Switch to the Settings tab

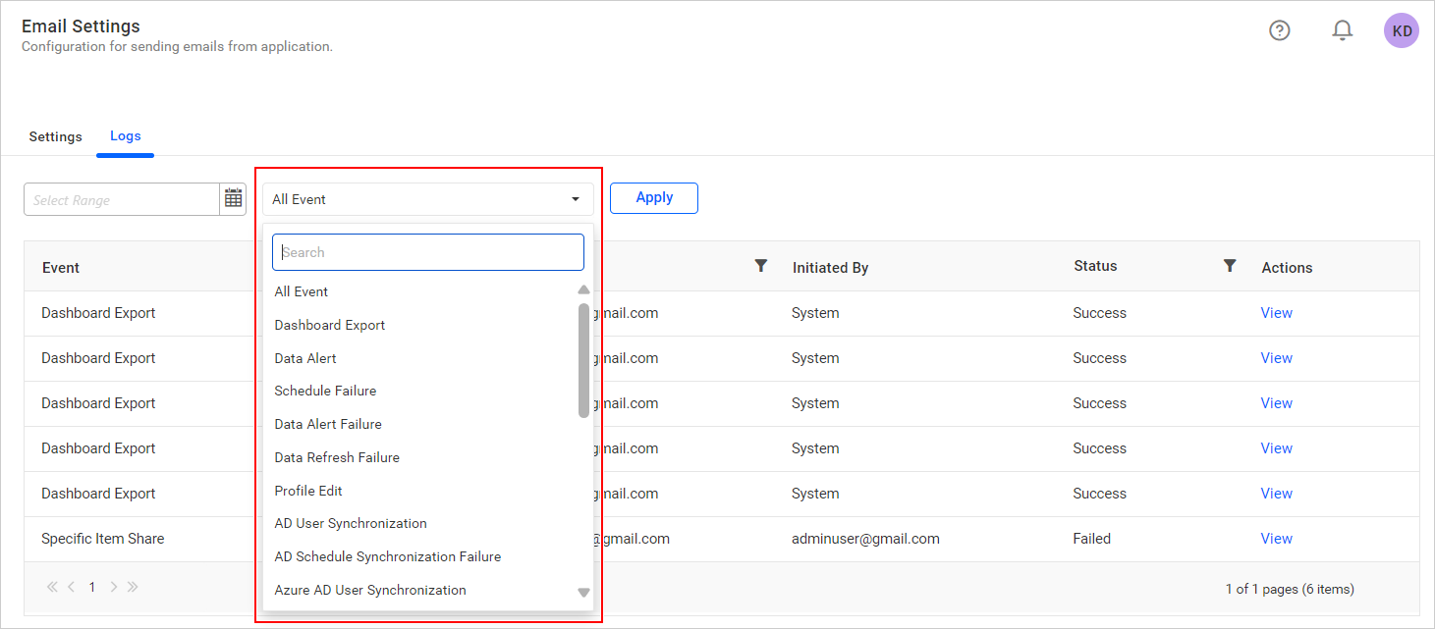coord(55,136)
